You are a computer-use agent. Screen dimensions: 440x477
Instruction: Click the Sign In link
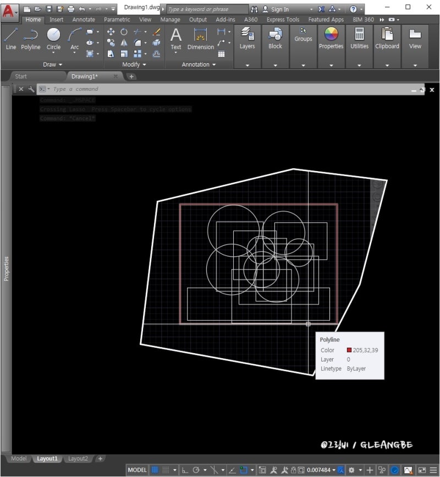click(281, 9)
